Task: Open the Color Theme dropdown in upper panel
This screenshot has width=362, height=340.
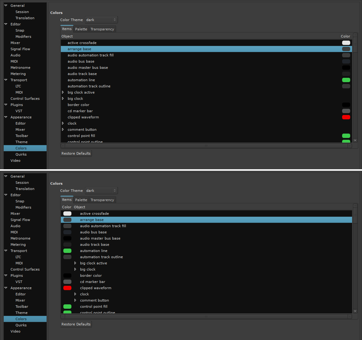Action: (101, 20)
